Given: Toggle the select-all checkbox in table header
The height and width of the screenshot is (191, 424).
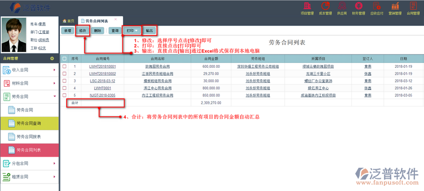Looking at the screenshot, I should 64,59.
